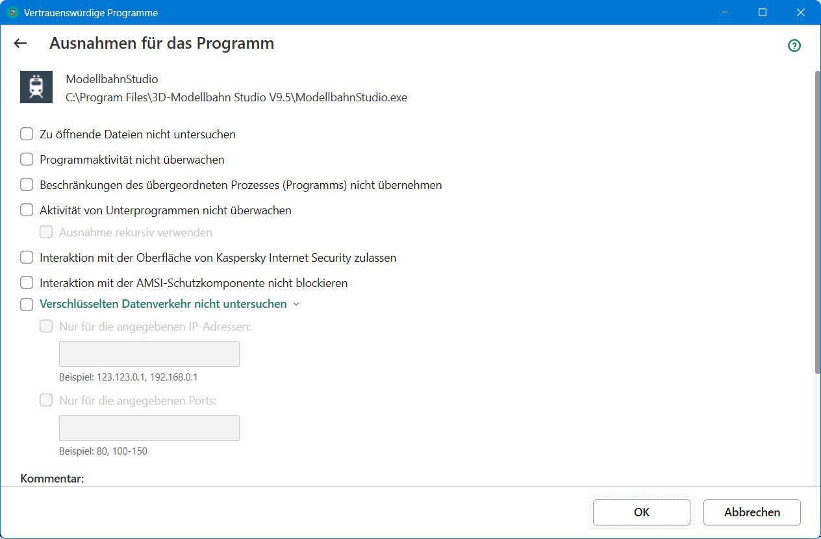
Task: Click the ModellbahnStudio train program icon
Action: (x=36, y=87)
